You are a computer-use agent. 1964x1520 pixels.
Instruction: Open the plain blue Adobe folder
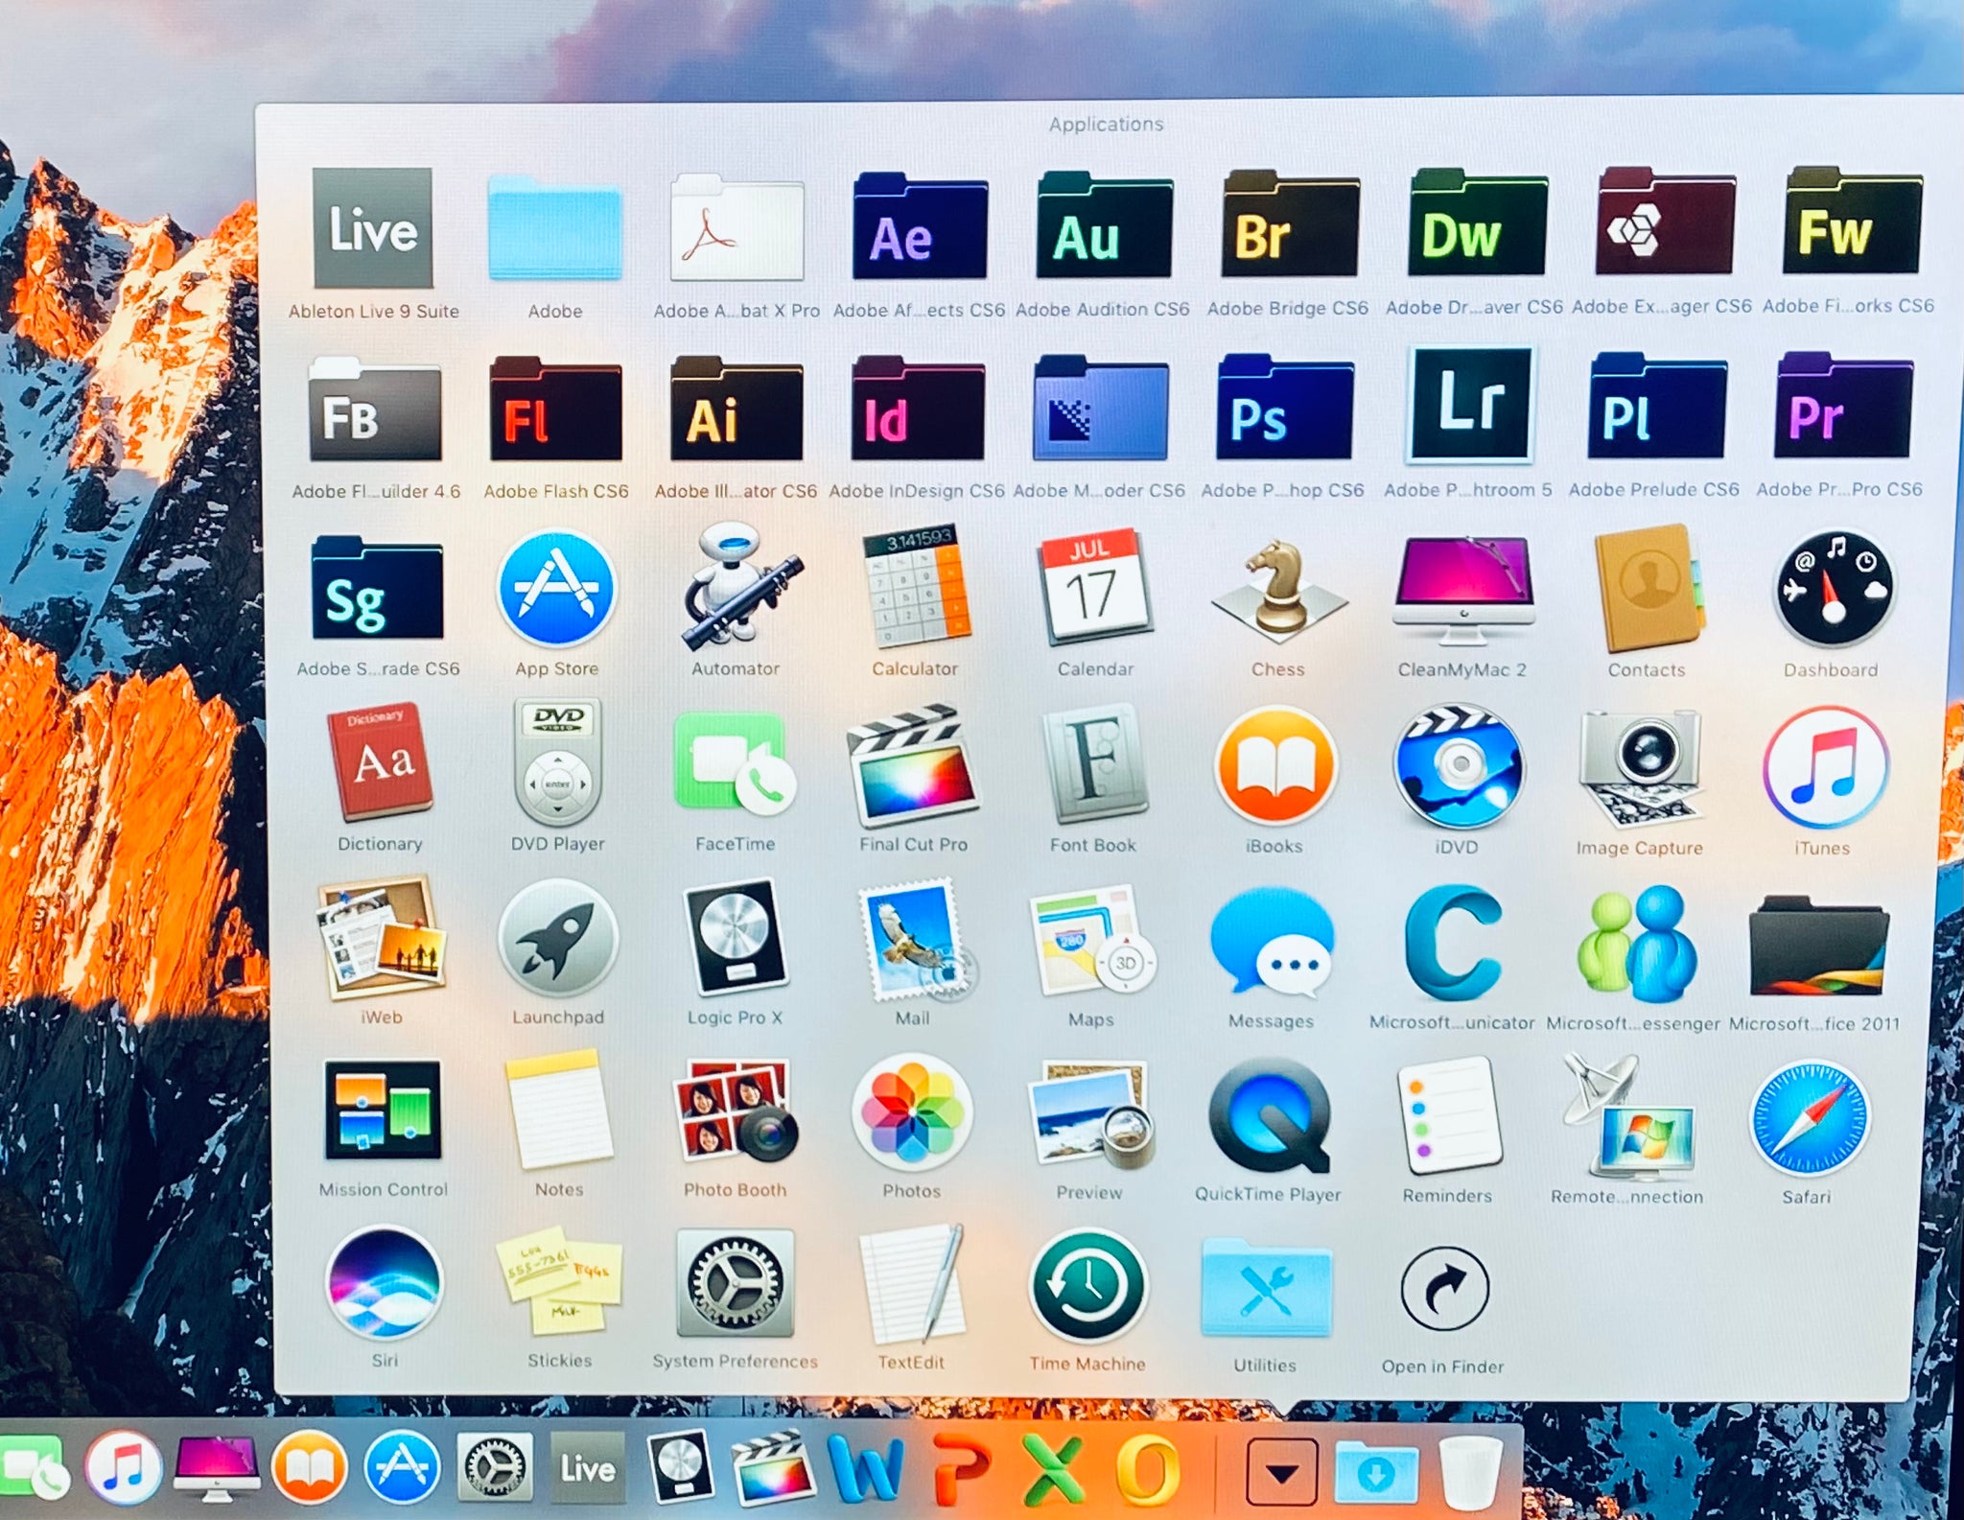pos(554,230)
